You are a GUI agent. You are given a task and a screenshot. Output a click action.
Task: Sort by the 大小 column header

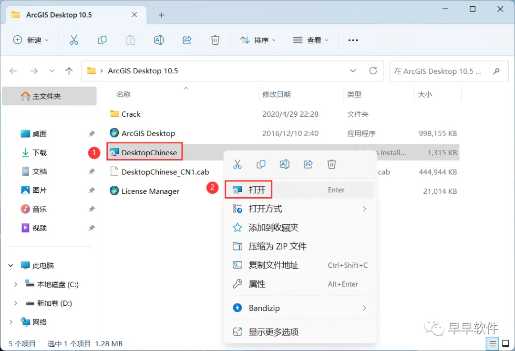(425, 94)
